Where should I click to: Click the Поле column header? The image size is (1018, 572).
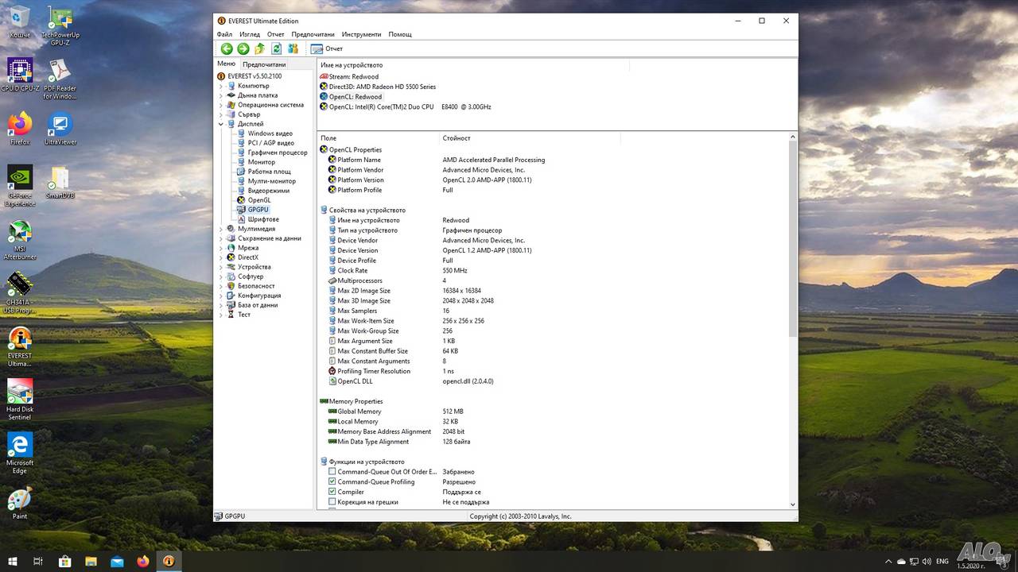tap(379, 138)
